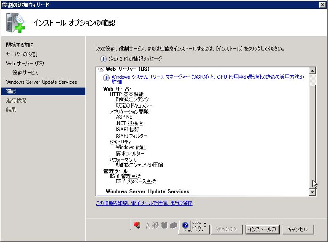Viewport: 328px width, 242px height.
Task: Click 'Windows Server Update Services' heading in the list
Action: point(148,191)
